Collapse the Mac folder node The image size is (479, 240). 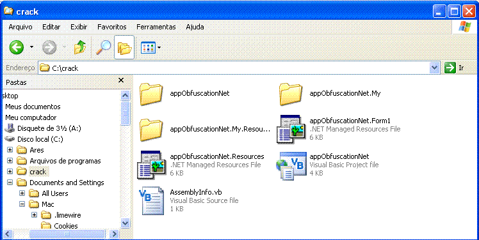coord(22,204)
